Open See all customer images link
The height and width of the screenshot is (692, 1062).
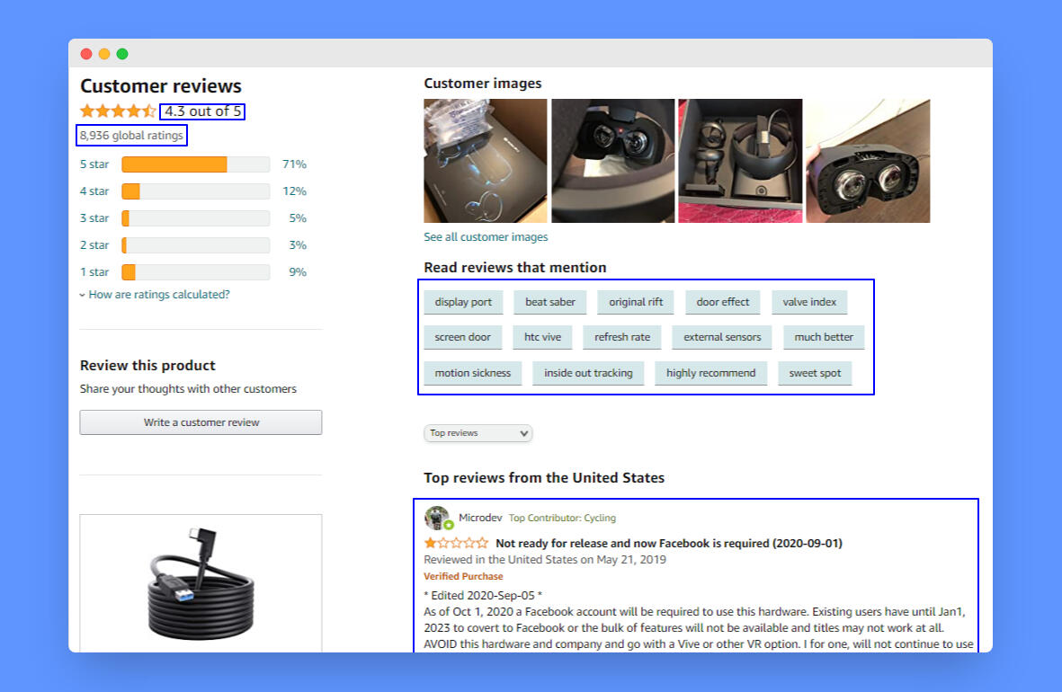point(486,237)
